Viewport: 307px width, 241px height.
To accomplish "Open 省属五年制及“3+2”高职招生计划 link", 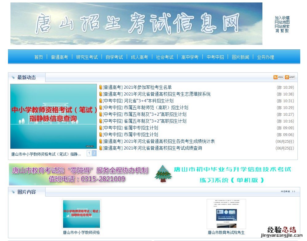I will point(155,121).
